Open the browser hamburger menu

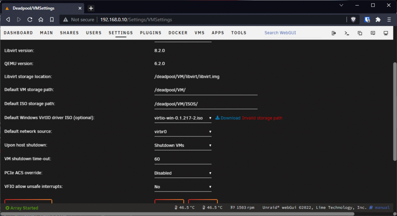(389, 19)
